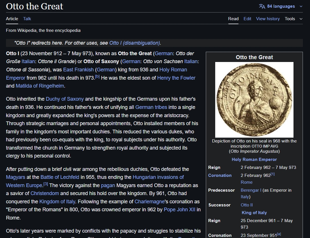
Task: Visit Matilda of Ringelheim article
Action: tap(40, 86)
